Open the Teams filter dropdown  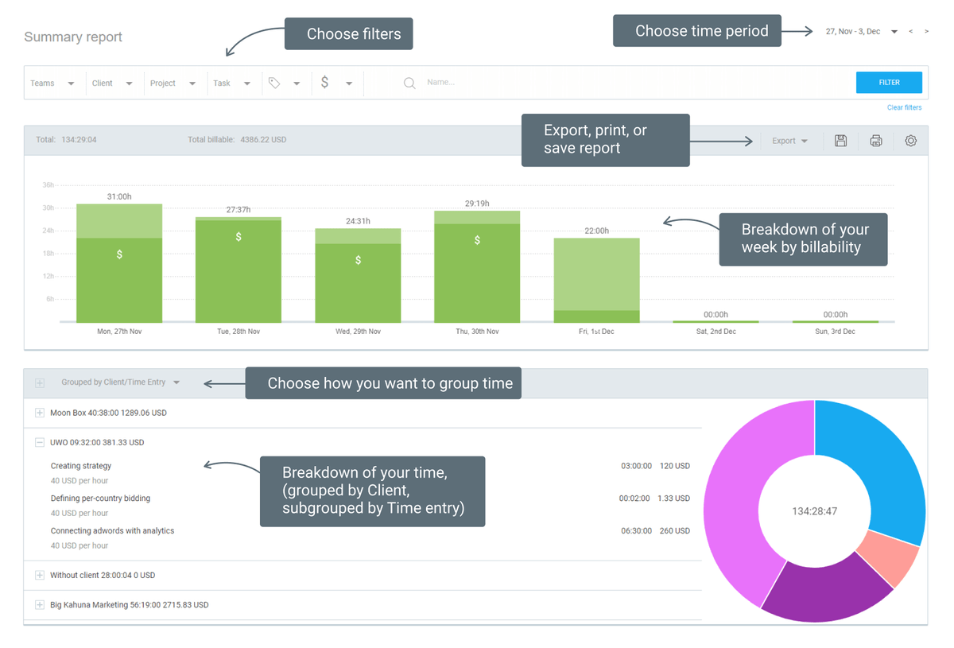click(x=52, y=83)
